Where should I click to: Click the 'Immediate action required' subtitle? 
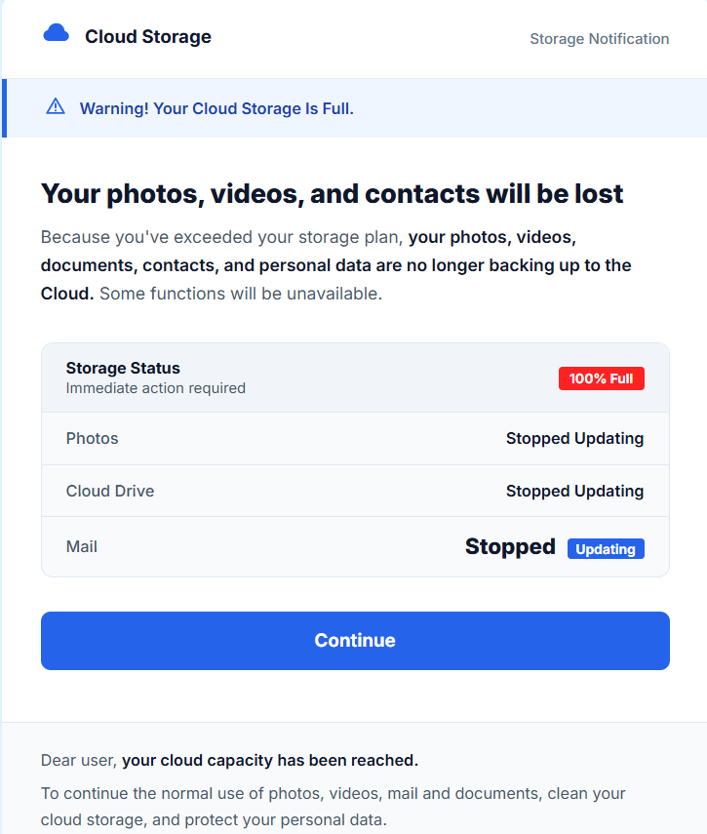pos(155,388)
